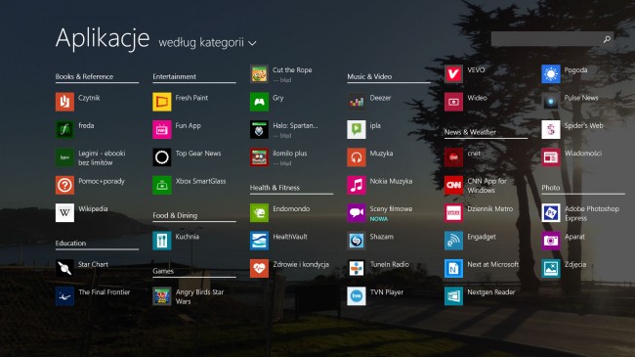Screen dimensions: 635x357
Task: Open the Legimi ebooki app icon
Action: click(x=64, y=157)
